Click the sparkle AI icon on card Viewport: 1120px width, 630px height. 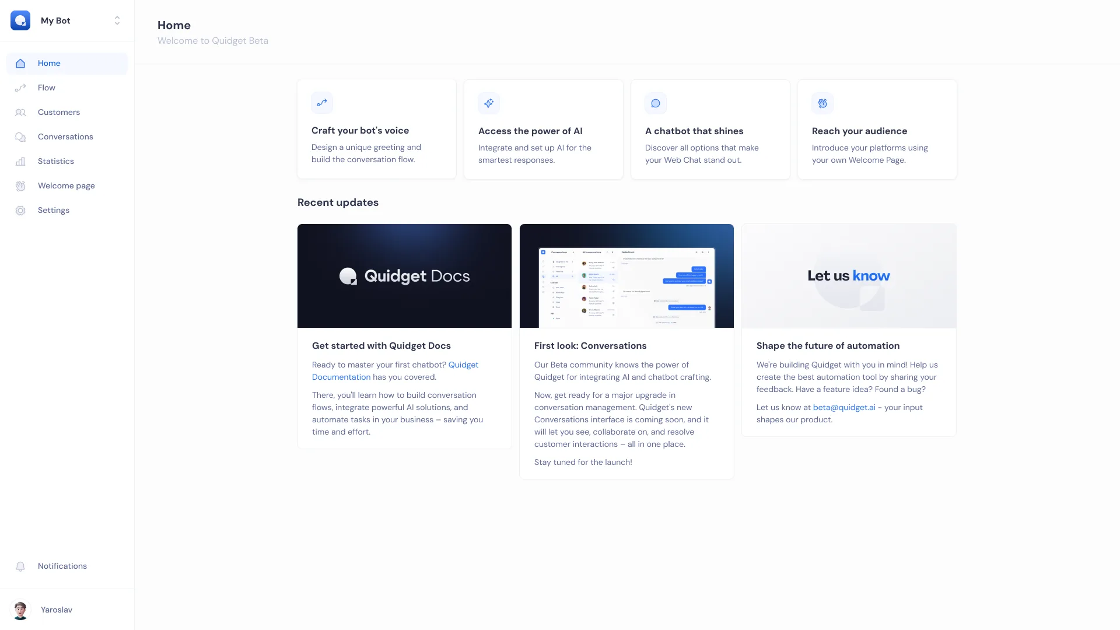(489, 103)
